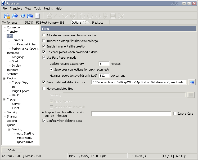Image resolution: width=198 pixels, height=160 pixels.
Task: Collapse the Interface tree node
Action: 4,53
